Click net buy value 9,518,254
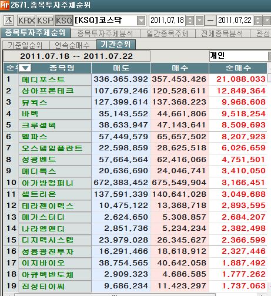This screenshot has width=271, height=296. click(x=243, y=114)
